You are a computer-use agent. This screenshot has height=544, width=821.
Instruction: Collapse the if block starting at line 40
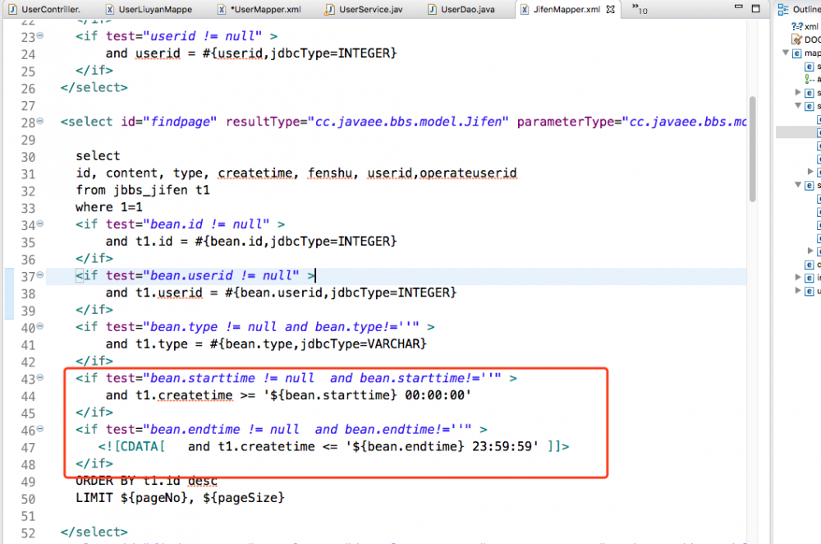click(x=39, y=327)
